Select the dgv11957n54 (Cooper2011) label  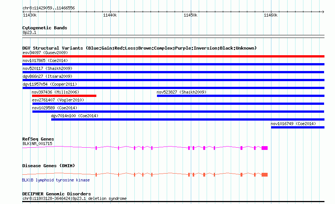click(50, 84)
